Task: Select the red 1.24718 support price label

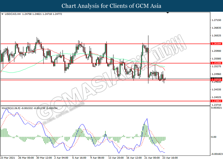Action: [x=216, y=80]
